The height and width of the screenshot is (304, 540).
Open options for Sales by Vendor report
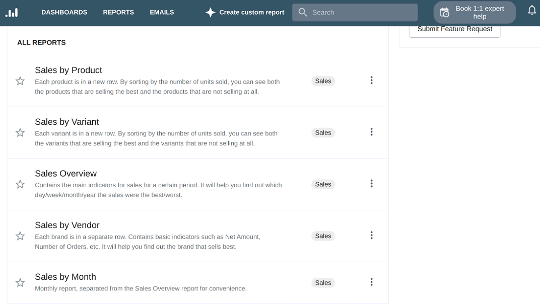pyautogui.click(x=371, y=235)
